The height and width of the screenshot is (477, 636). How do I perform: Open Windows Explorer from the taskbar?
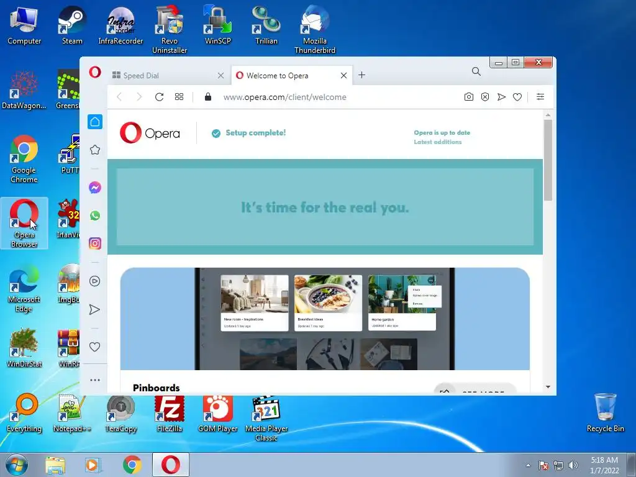point(55,465)
